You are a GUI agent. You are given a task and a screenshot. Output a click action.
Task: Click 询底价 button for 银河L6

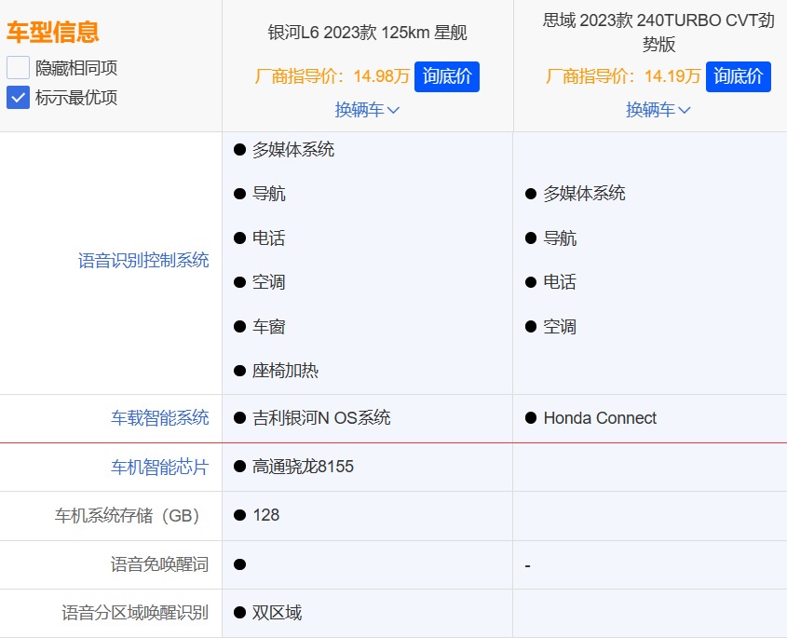(447, 76)
